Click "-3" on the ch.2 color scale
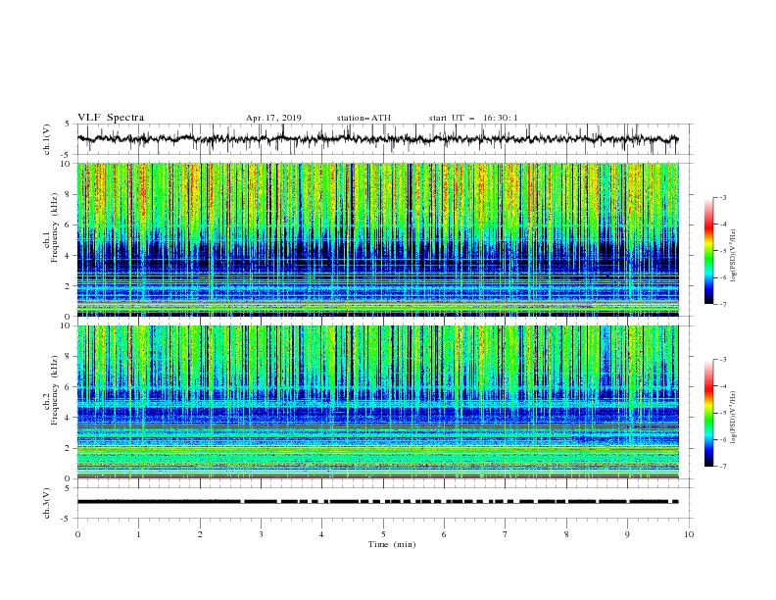Viewport: 776px width, 600px height. [x=722, y=360]
